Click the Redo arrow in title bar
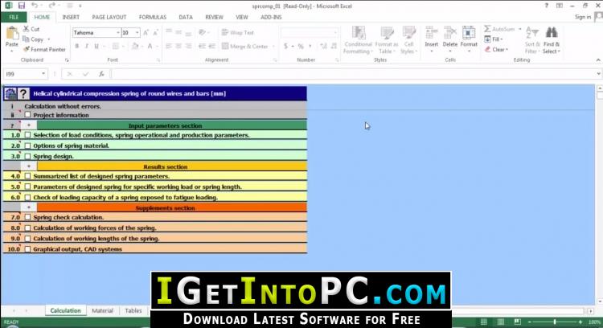This screenshot has width=603, height=328. pos(52,6)
